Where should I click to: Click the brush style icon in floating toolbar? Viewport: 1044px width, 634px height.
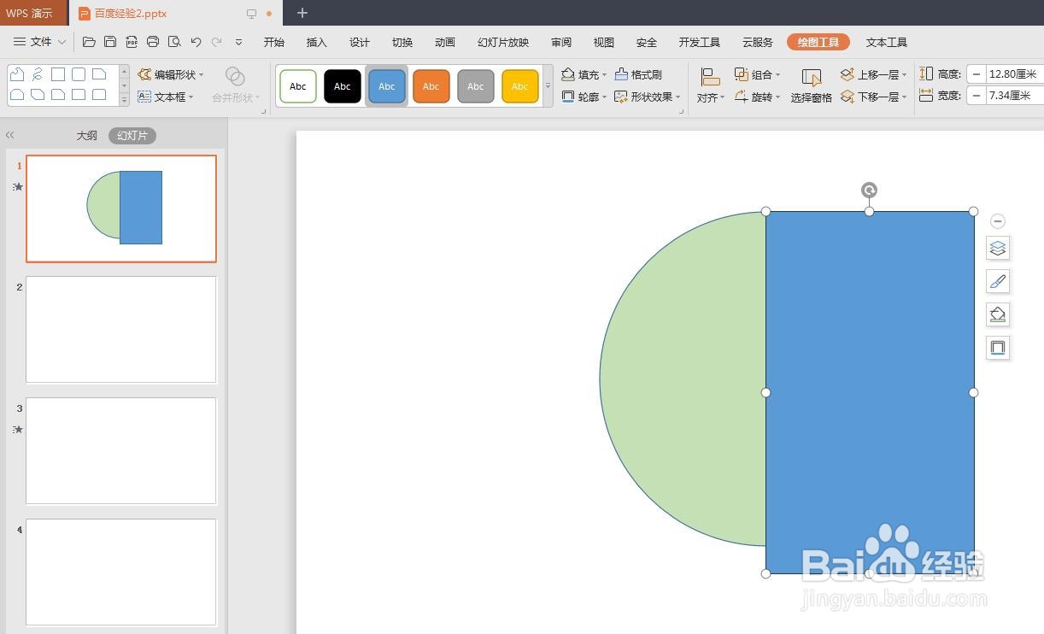coord(998,281)
